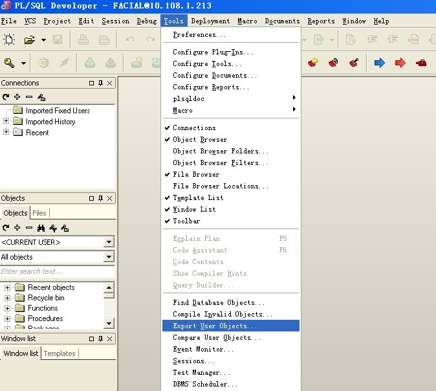This screenshot has width=436, height=391.
Task: Click the red book with magnifier icon
Action: click(x=333, y=63)
